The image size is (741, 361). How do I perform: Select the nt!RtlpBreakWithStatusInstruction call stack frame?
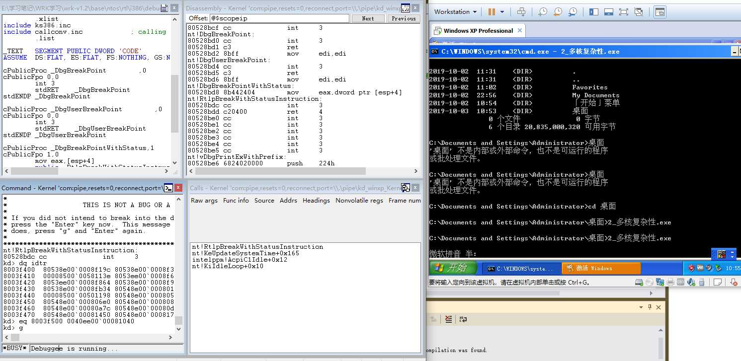click(x=257, y=247)
